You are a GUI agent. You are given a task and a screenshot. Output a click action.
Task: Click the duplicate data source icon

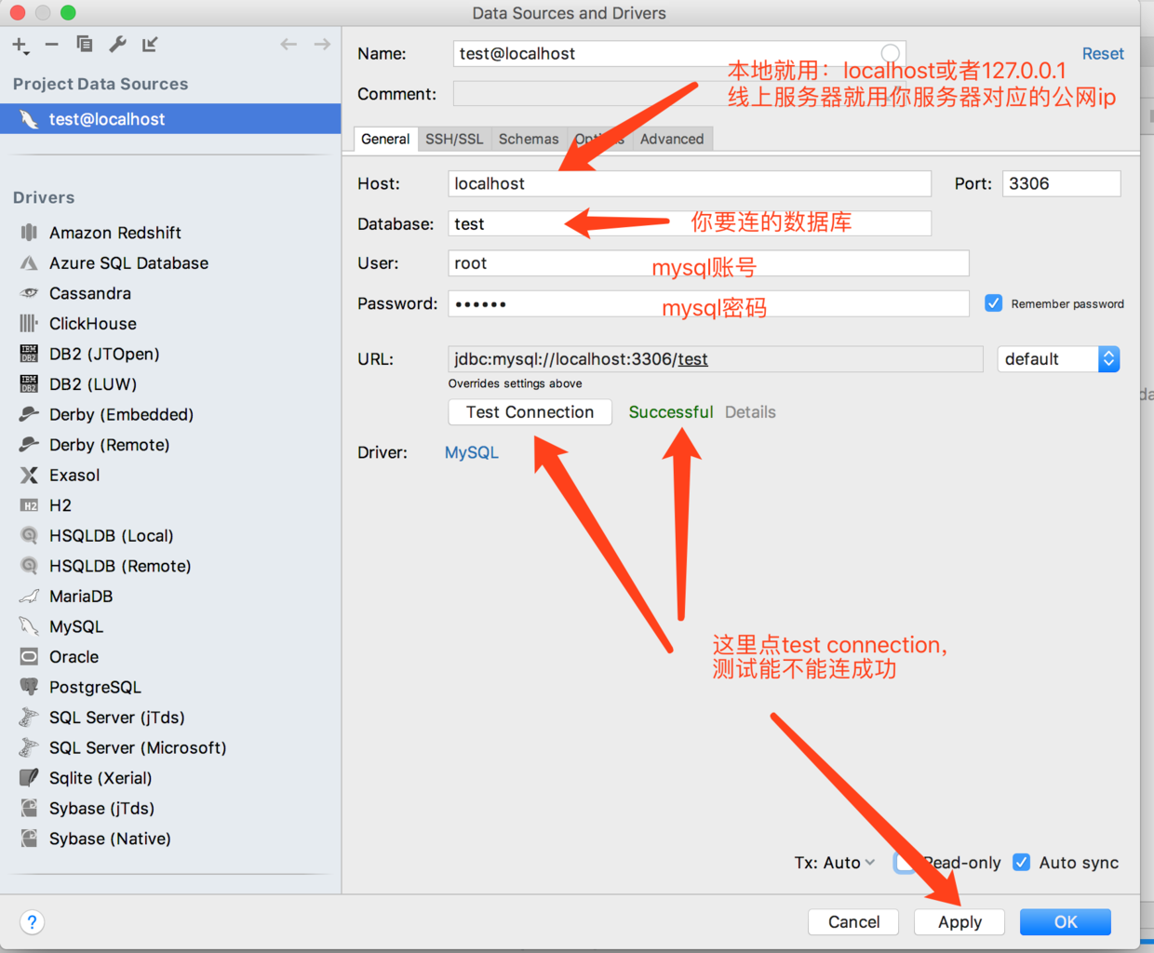pos(84,44)
